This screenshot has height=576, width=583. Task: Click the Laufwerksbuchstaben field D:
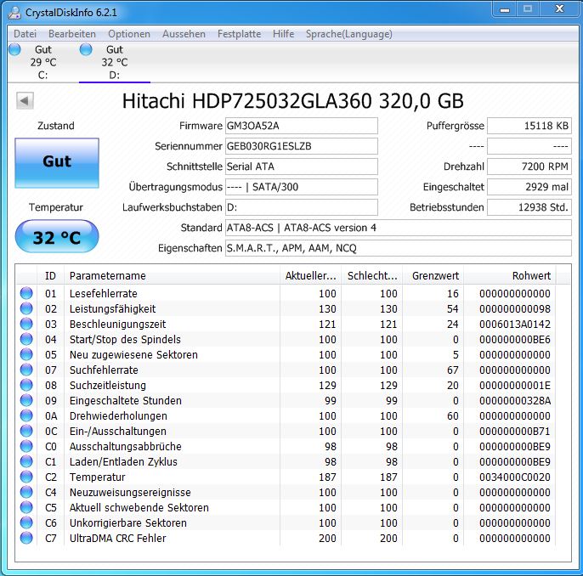pos(302,207)
